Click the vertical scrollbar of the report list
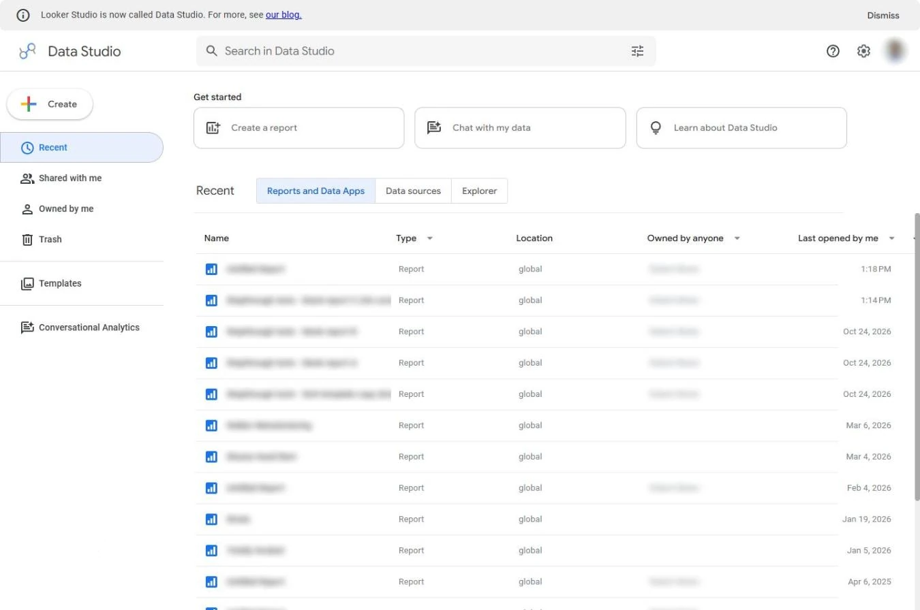This screenshot has height=610, width=920. [917, 357]
